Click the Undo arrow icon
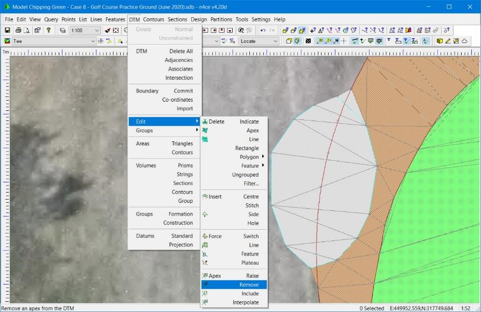 (263, 30)
